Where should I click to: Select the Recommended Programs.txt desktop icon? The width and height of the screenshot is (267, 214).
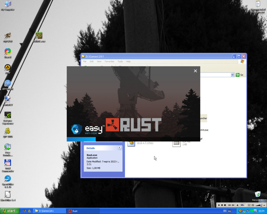pyautogui.click(x=258, y=7)
